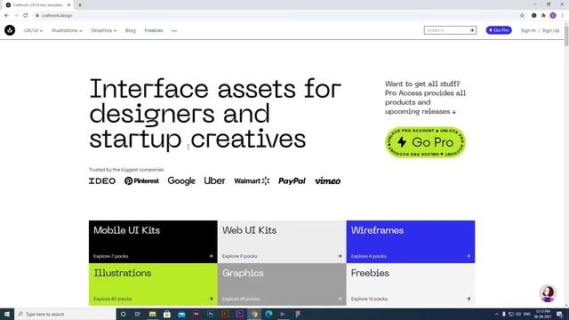Click the Chrome profile avatar
The height and width of the screenshot is (320, 569).
pos(553,16)
